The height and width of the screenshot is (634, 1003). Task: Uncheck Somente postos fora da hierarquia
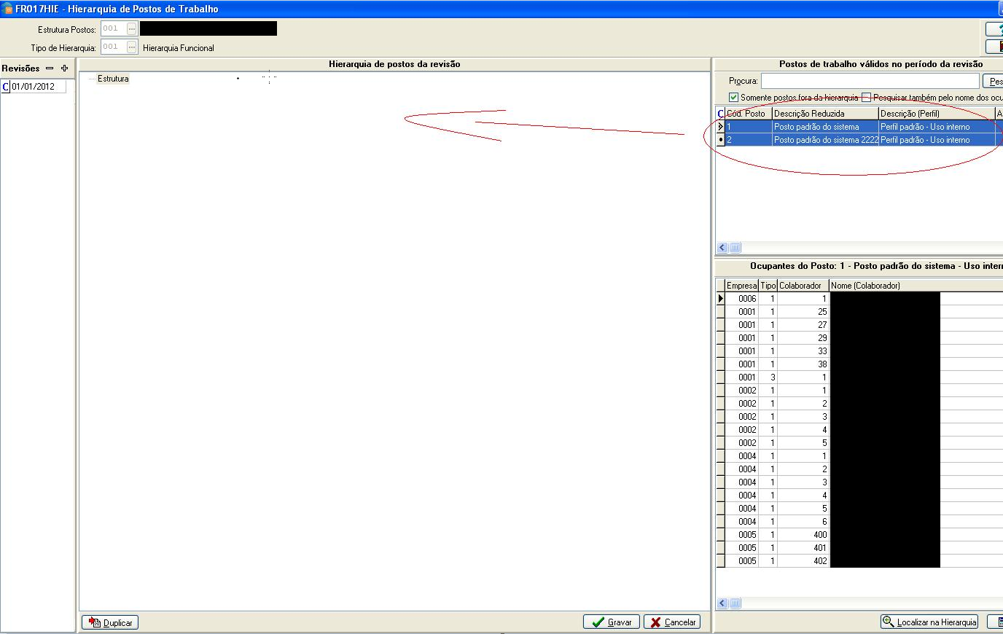point(733,98)
